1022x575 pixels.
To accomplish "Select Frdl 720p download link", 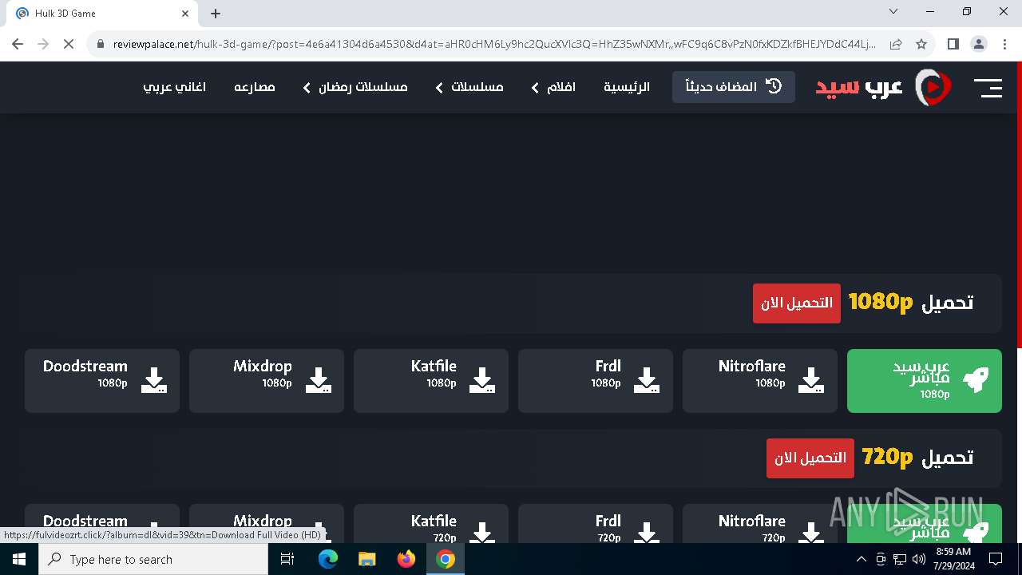I will click(x=596, y=524).
